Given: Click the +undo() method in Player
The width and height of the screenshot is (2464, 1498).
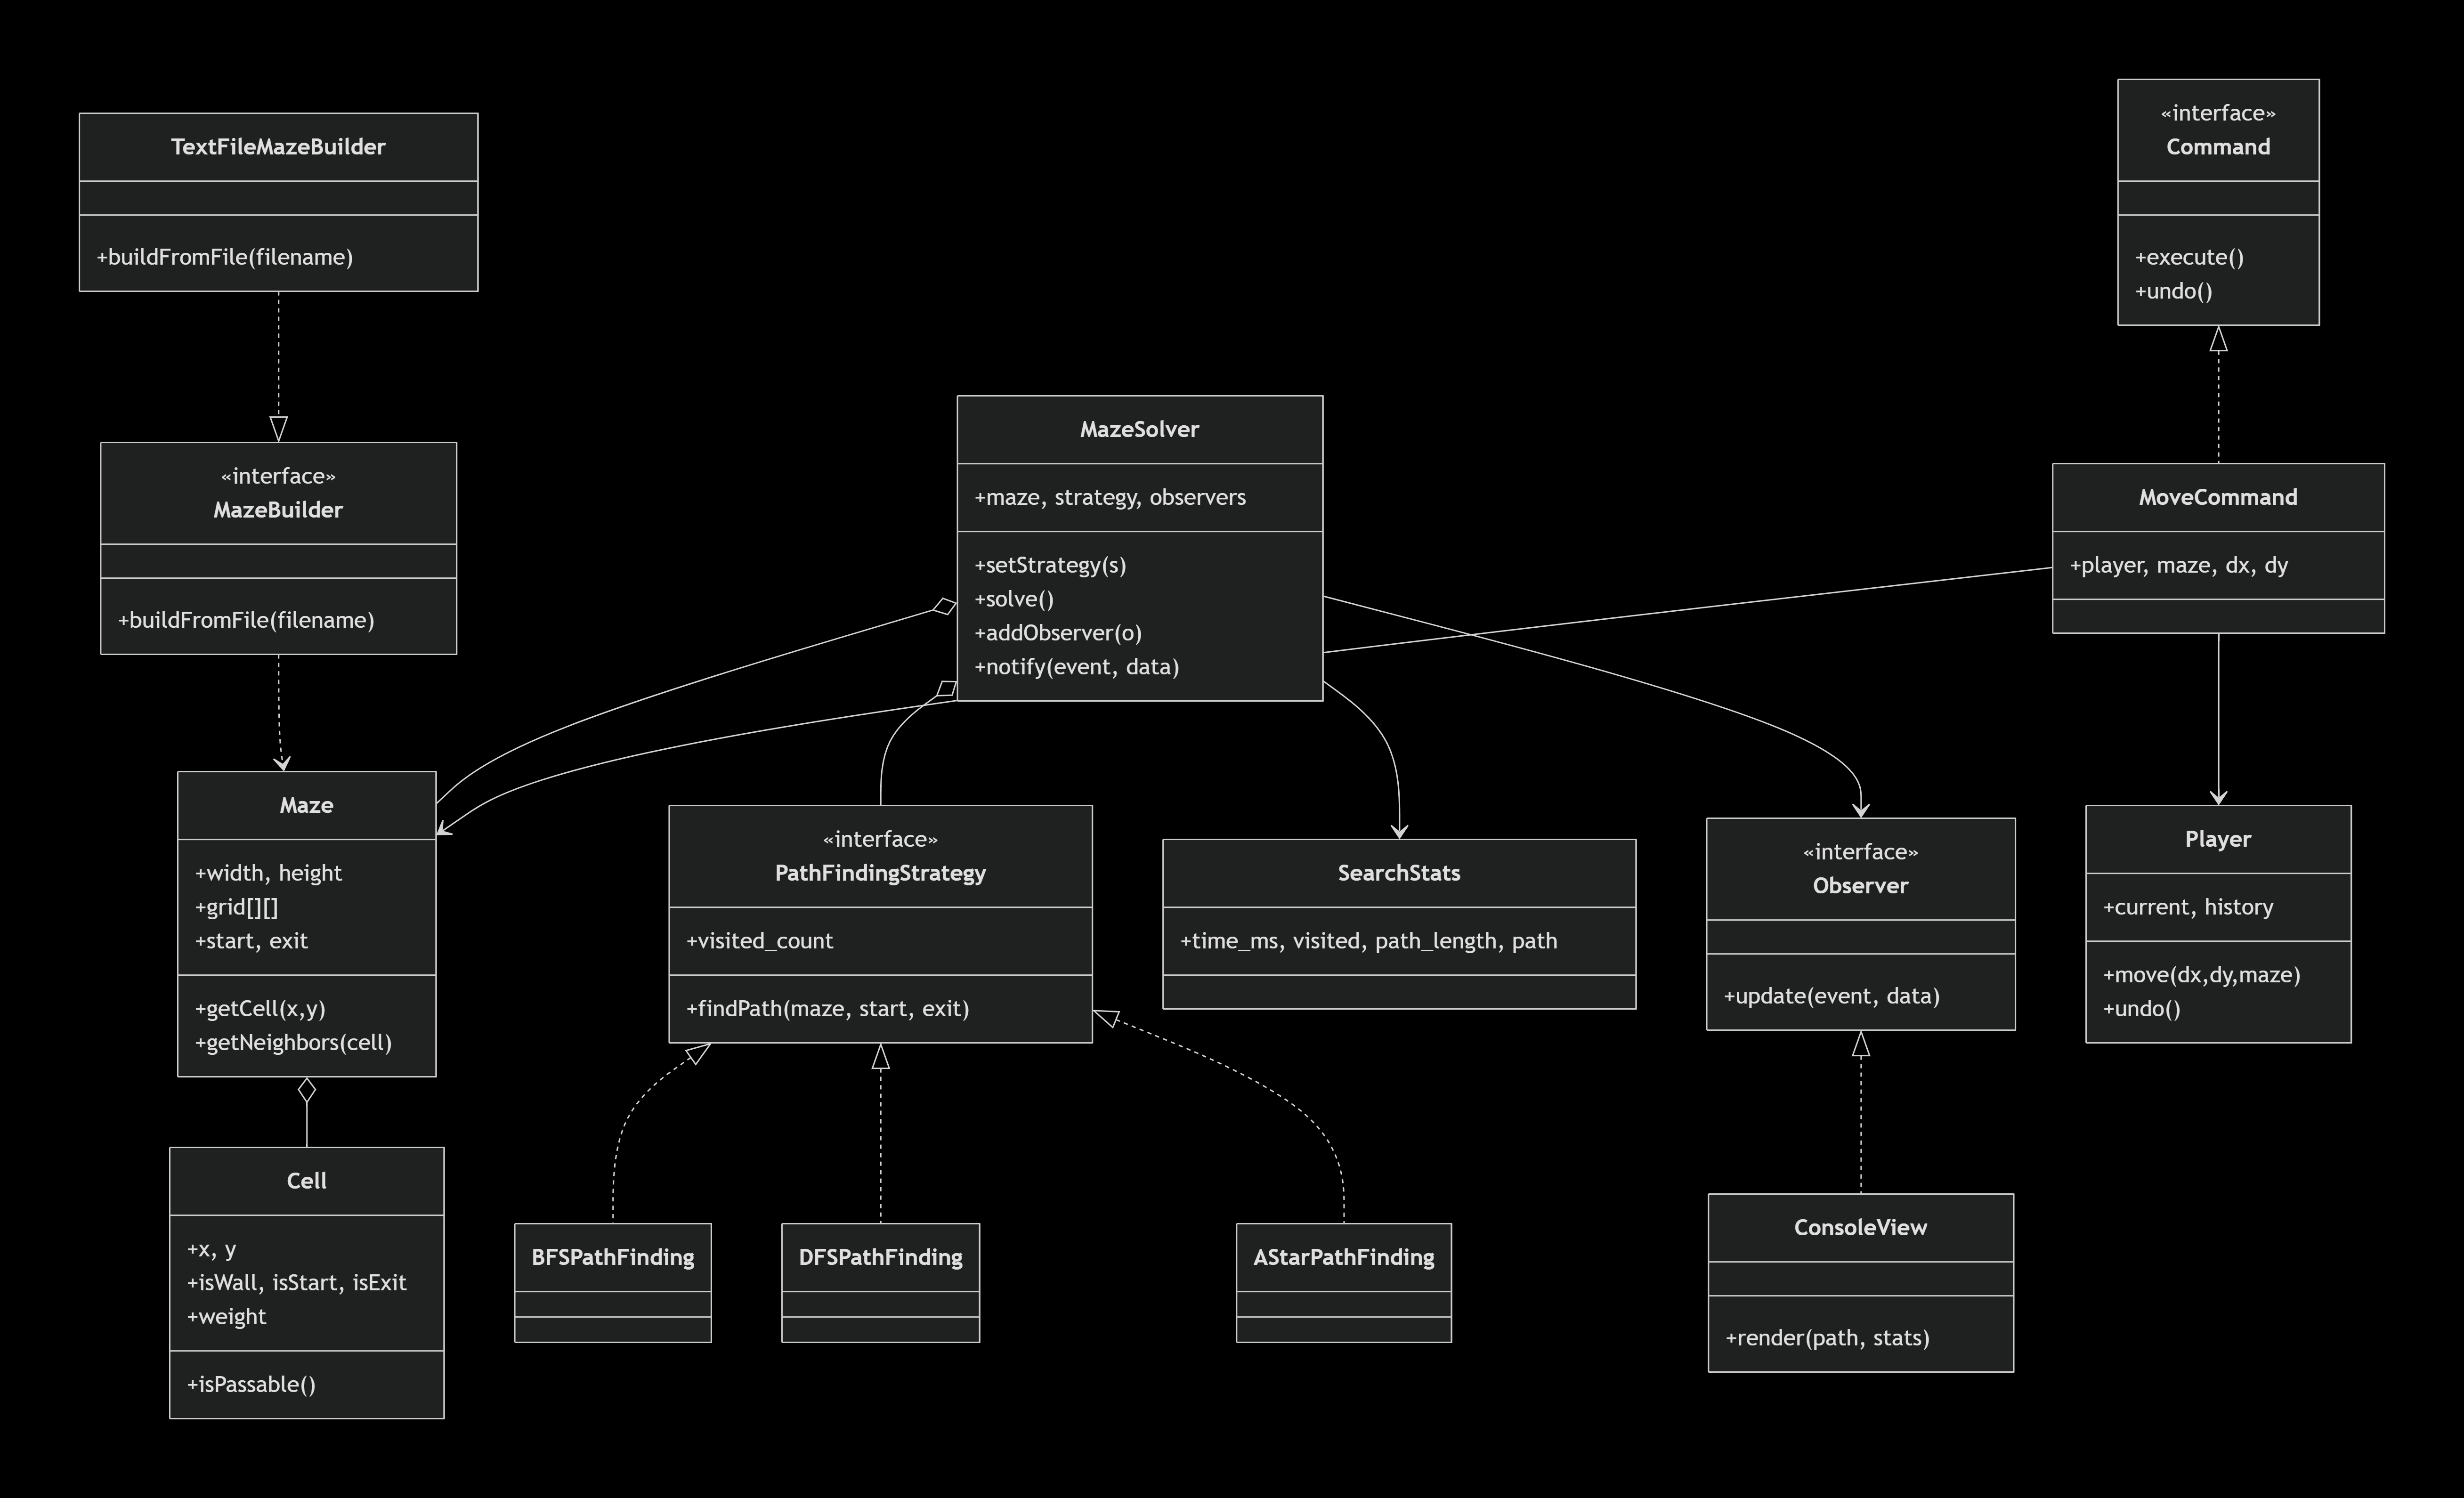Looking at the screenshot, I should 2141,1009.
